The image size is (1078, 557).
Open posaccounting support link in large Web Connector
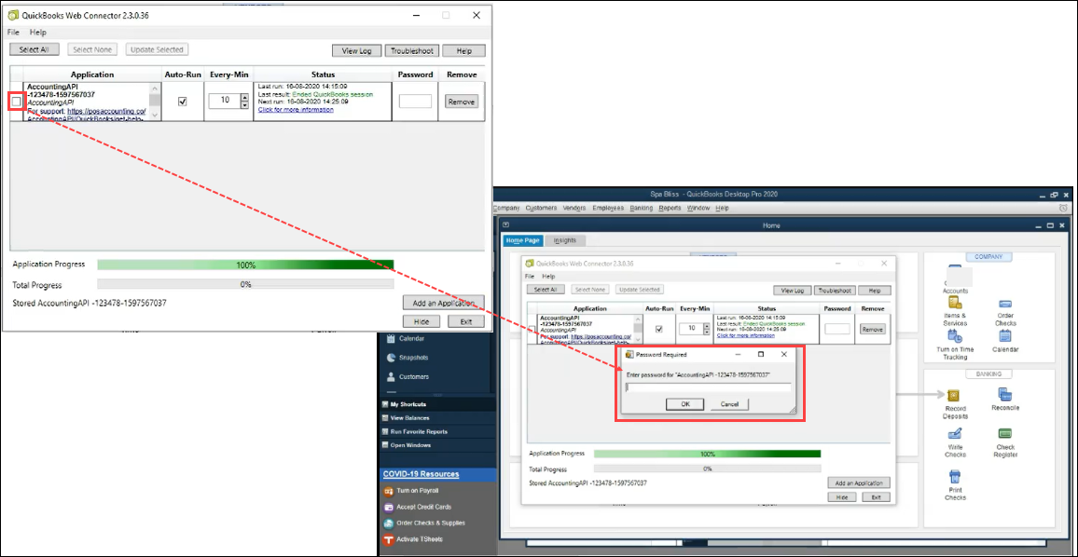point(106,111)
